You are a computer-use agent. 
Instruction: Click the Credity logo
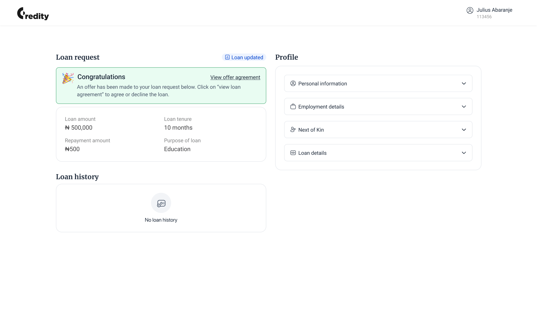(33, 13)
